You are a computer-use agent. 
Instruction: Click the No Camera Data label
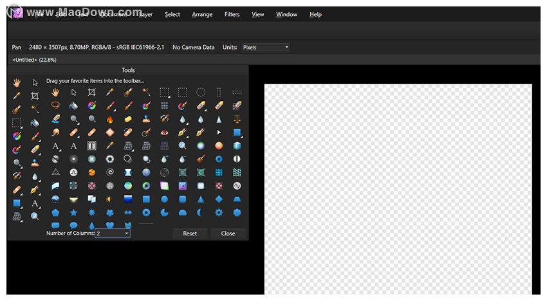point(193,47)
